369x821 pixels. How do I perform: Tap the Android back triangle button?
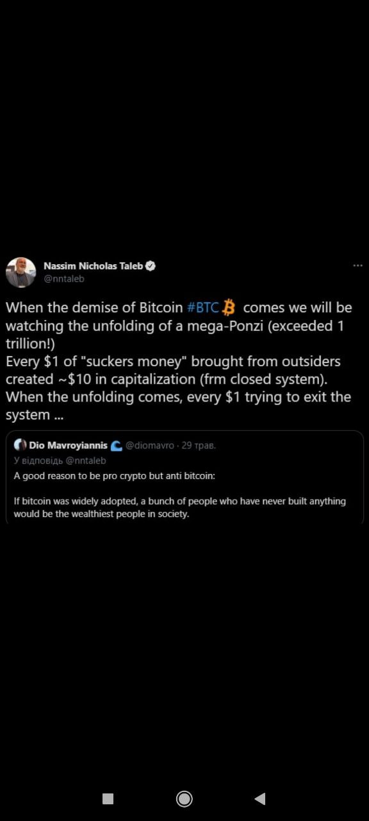point(259,799)
